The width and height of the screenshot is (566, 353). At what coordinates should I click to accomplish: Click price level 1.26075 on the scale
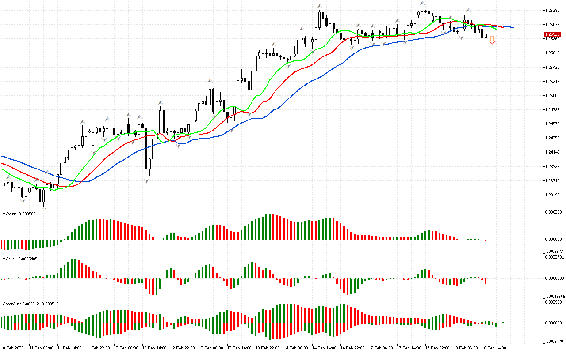552,24
